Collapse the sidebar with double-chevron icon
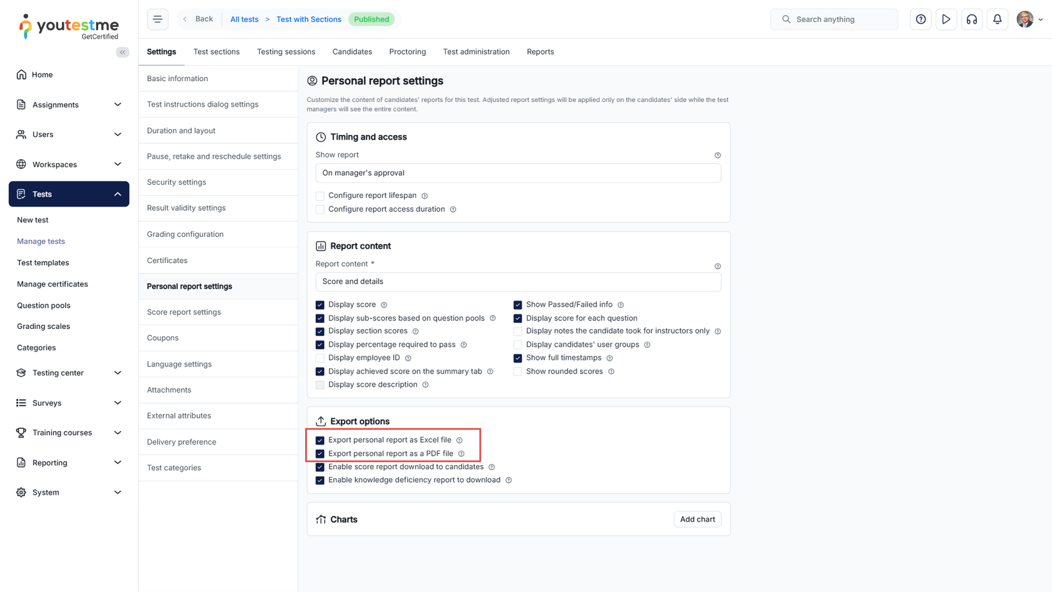Viewport: 1052px width, 592px height. (122, 52)
